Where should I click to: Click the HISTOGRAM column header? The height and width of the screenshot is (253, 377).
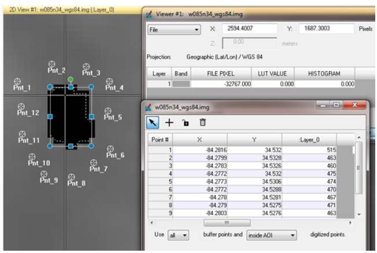coord(324,74)
